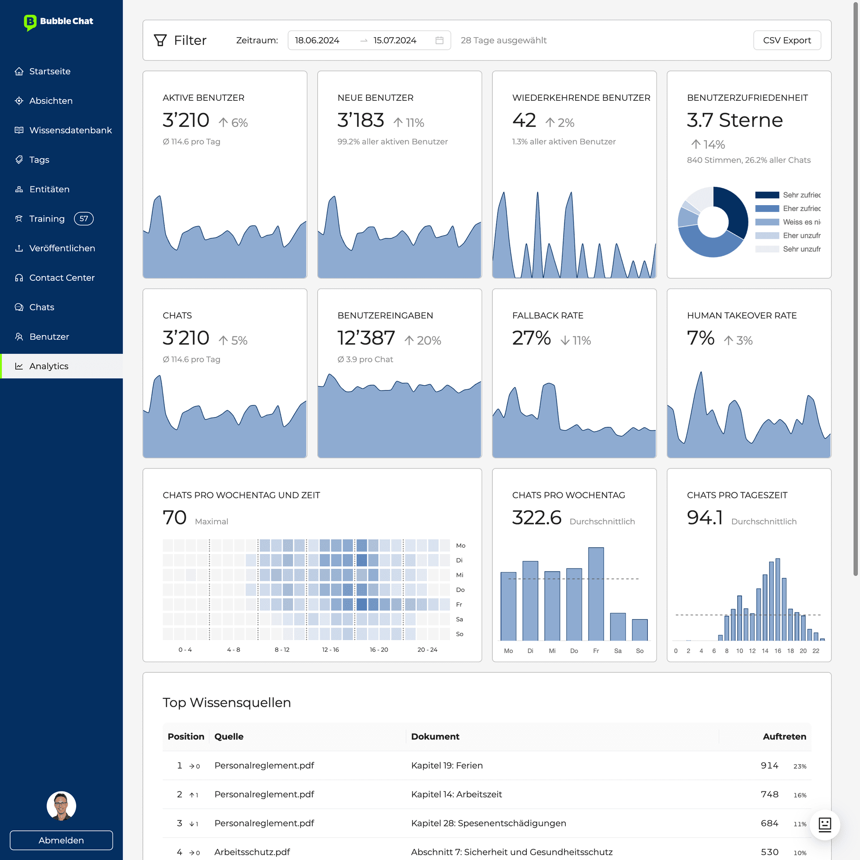Click the Sehr zufrieden legend color swatch

point(767,195)
